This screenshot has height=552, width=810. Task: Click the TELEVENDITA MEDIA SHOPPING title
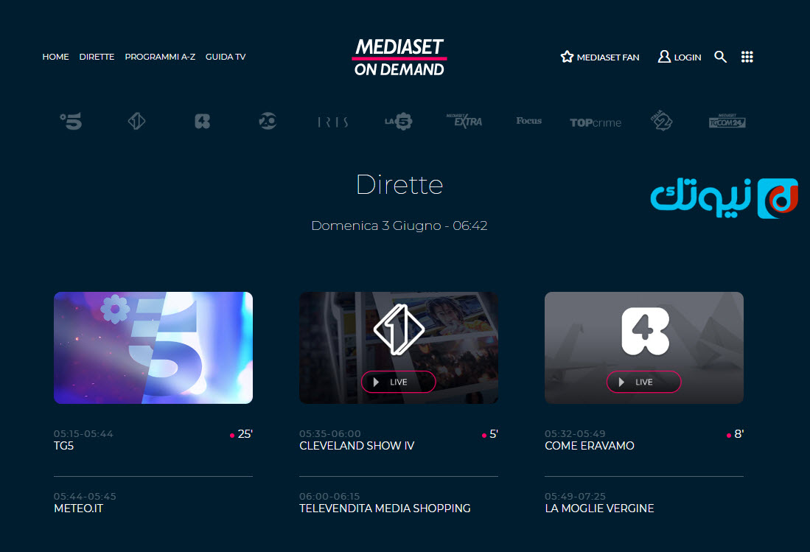385,509
